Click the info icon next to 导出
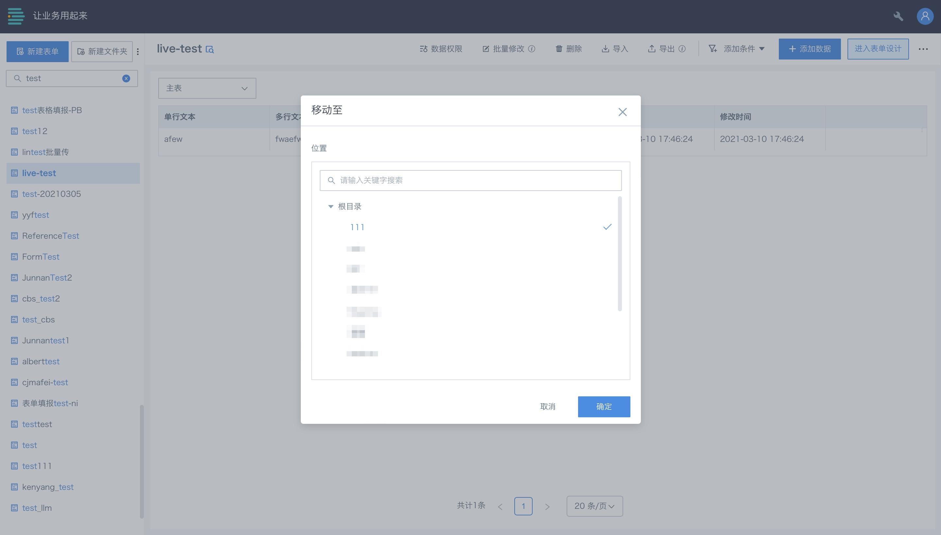The height and width of the screenshot is (535, 941). point(682,49)
